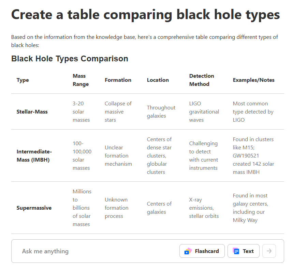Click the "Location" column header

click(158, 80)
